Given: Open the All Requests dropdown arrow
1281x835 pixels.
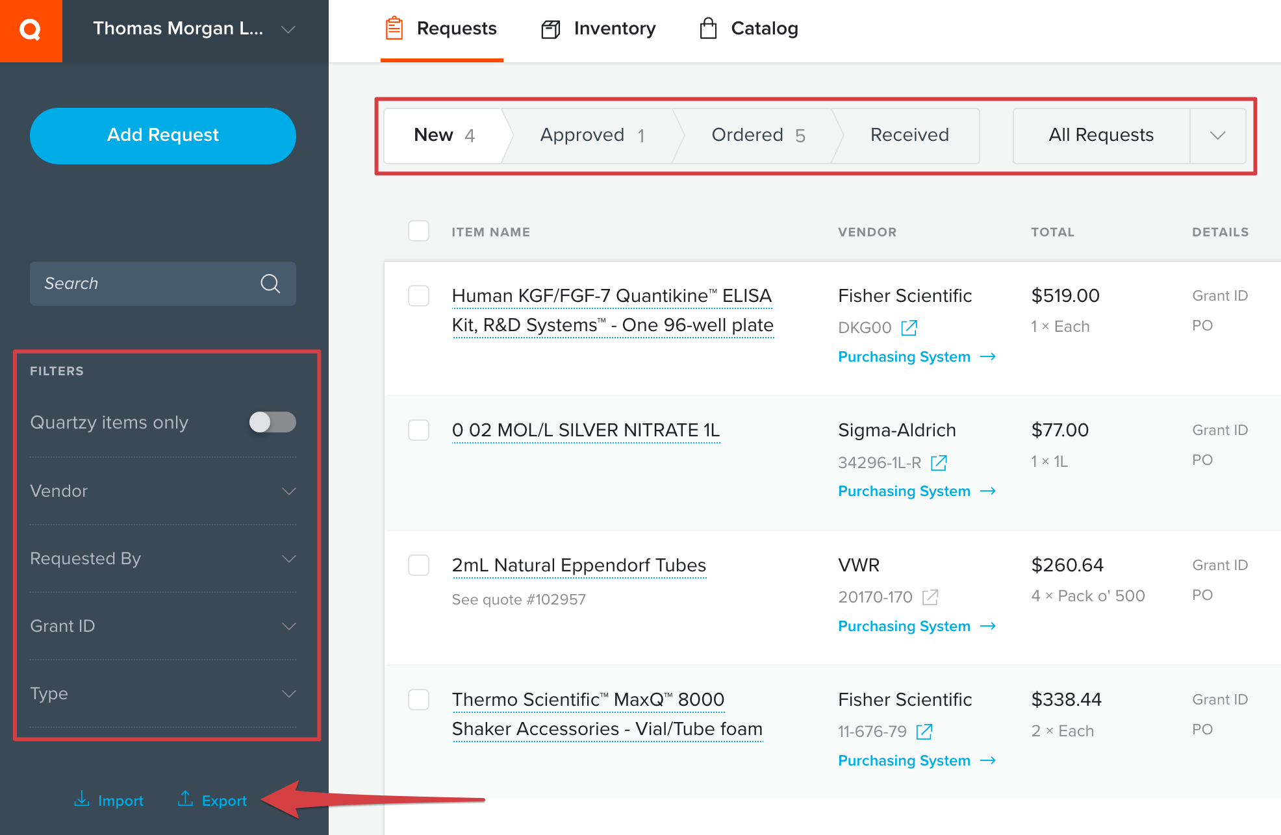Looking at the screenshot, I should tap(1218, 136).
